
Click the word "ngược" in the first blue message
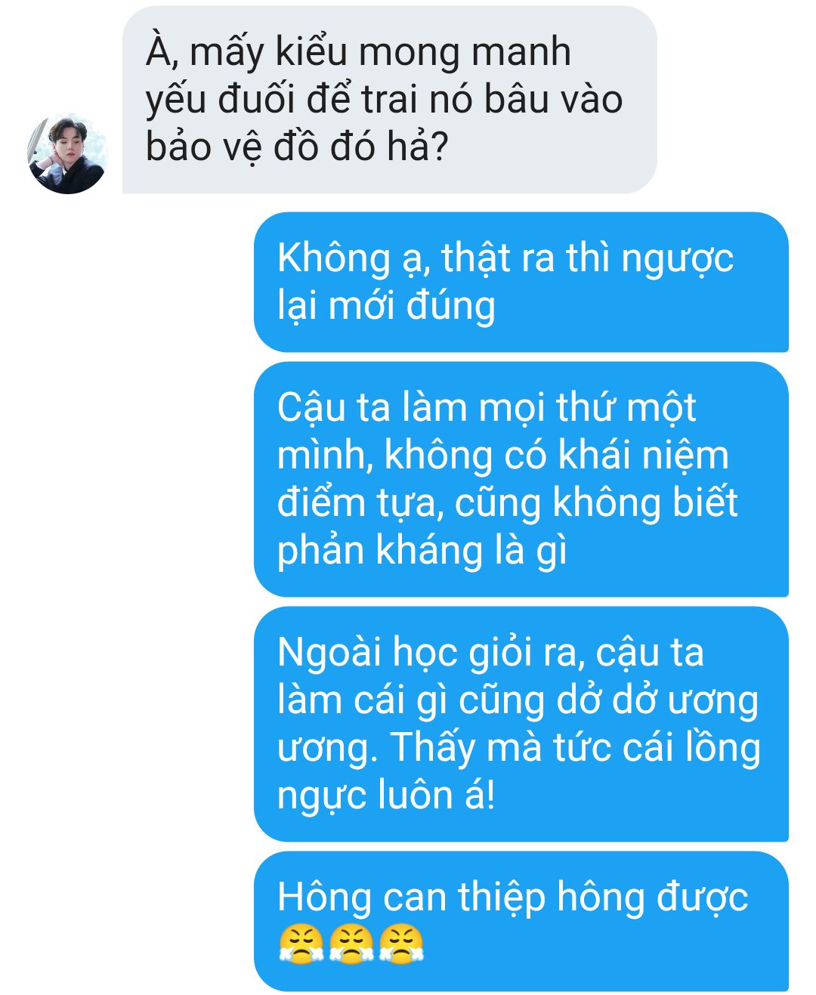tap(676, 259)
